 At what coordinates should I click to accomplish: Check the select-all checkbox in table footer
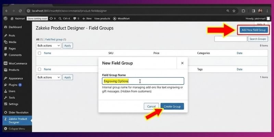point(39,70)
